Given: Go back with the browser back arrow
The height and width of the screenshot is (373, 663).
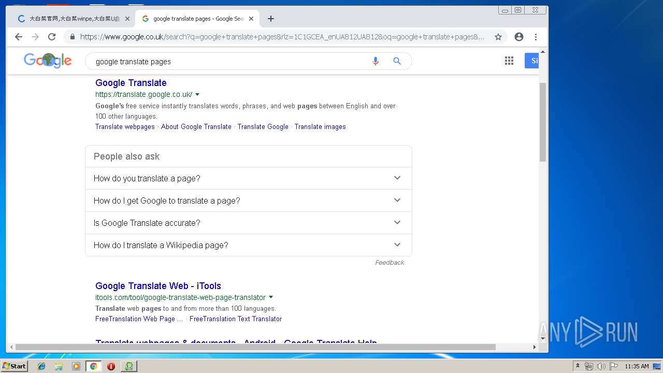Looking at the screenshot, I should (x=19, y=37).
